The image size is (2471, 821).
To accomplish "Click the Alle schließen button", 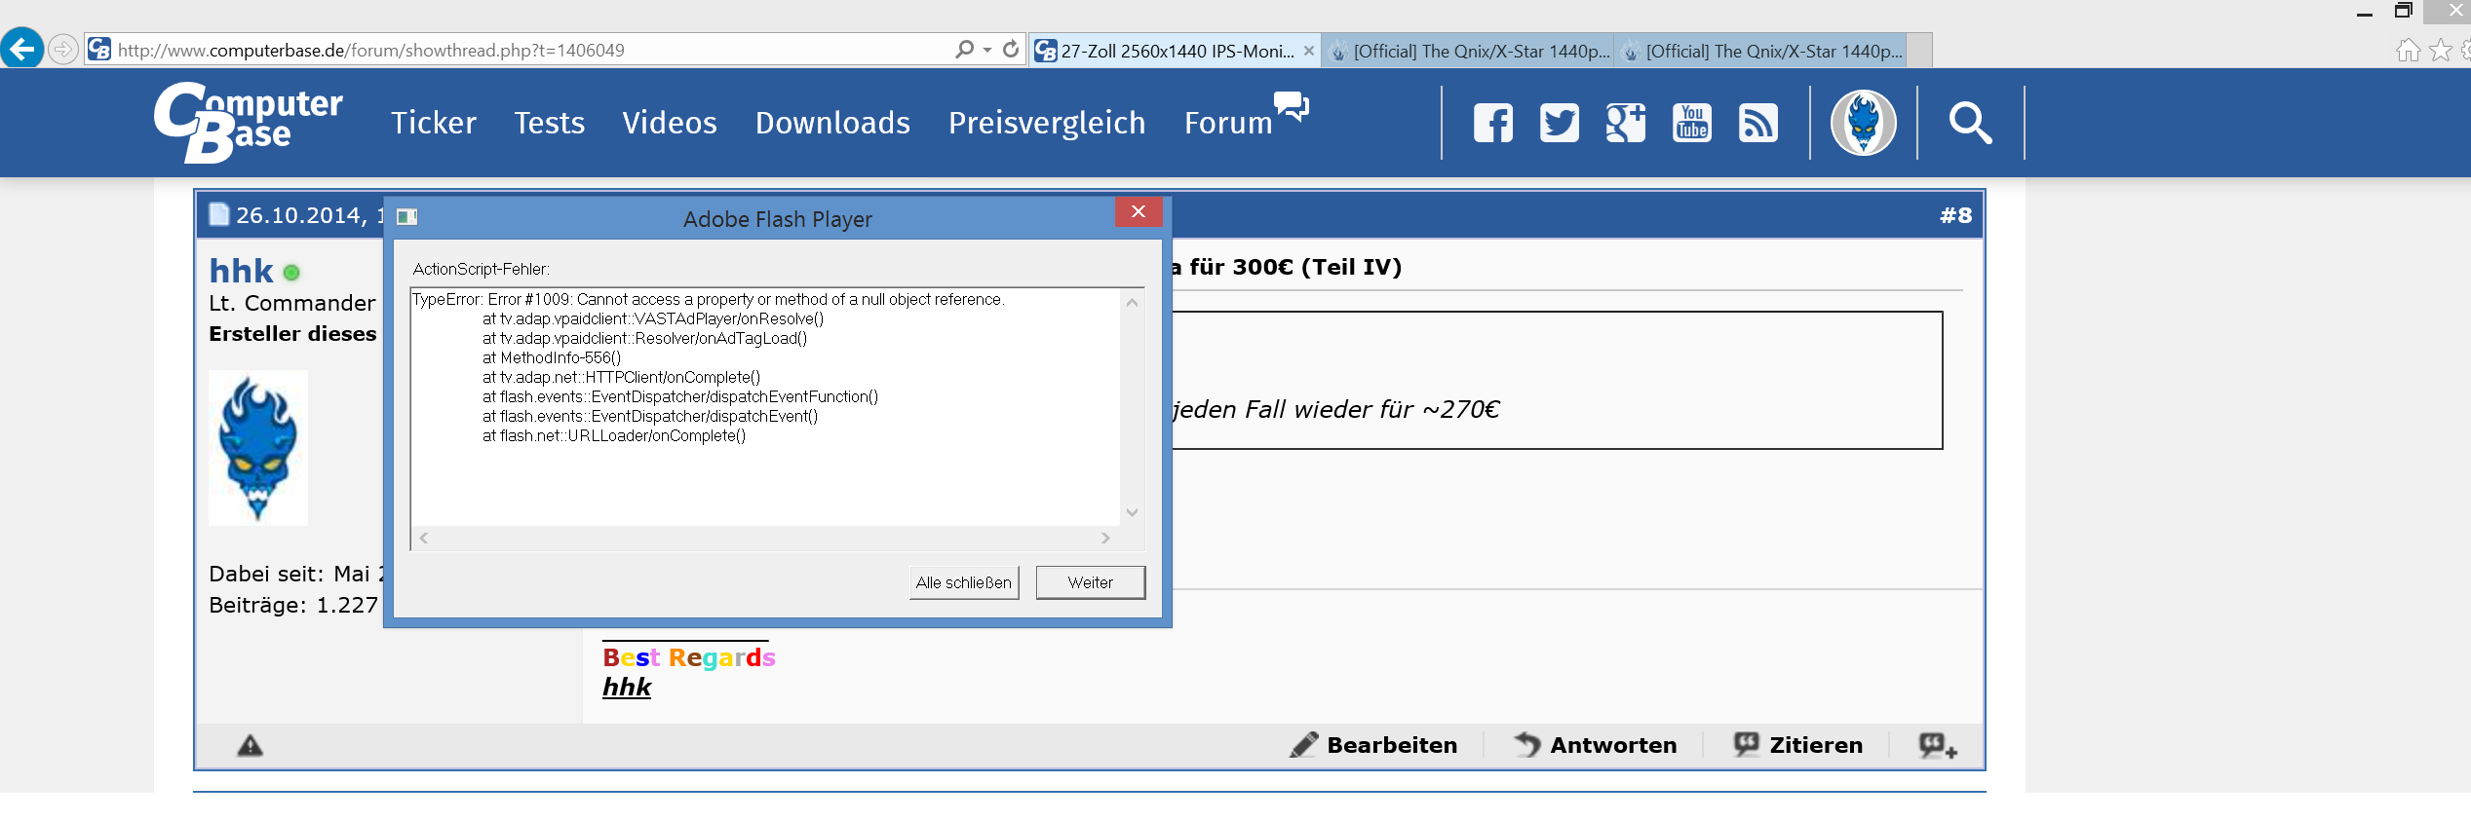I will [964, 582].
